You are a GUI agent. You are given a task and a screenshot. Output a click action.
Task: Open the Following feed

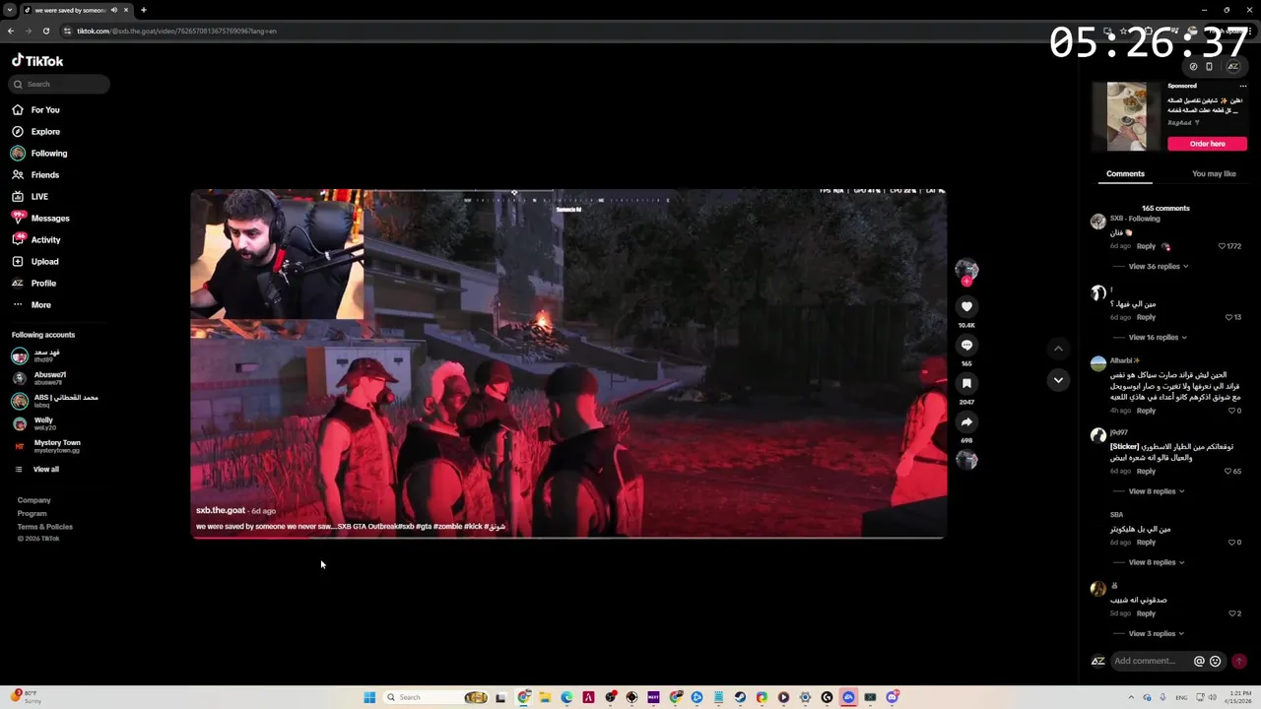click(x=39, y=154)
